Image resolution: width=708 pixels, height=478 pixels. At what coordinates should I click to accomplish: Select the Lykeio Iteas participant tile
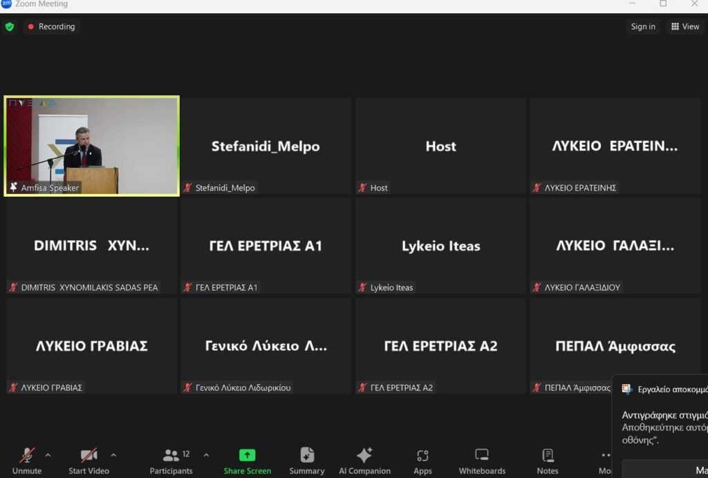tap(440, 246)
